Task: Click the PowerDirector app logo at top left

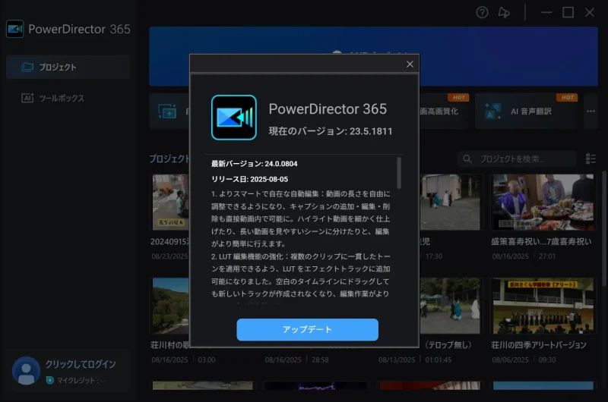Action: (x=15, y=29)
